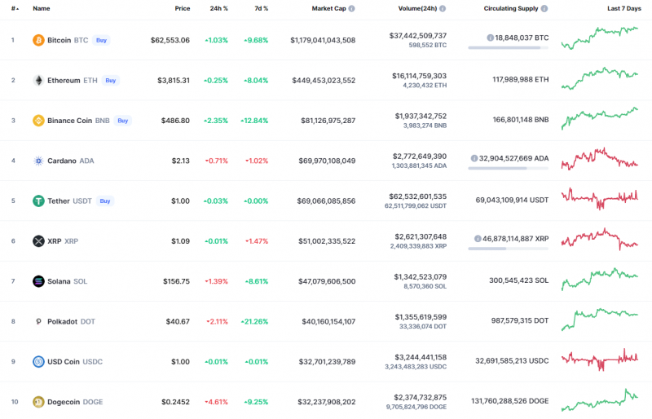652x419 pixels.
Task: Open Circulating Supply header info icon
Action: pos(544,8)
